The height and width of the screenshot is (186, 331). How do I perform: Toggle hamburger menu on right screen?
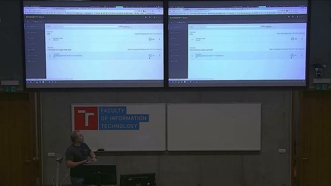pyautogui.click(x=172, y=22)
